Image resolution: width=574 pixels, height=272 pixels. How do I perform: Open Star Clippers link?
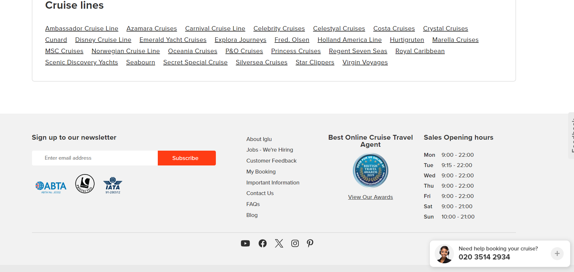pyautogui.click(x=315, y=62)
